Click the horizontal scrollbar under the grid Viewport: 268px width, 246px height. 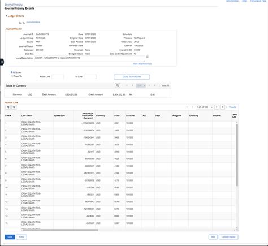tap(60, 230)
